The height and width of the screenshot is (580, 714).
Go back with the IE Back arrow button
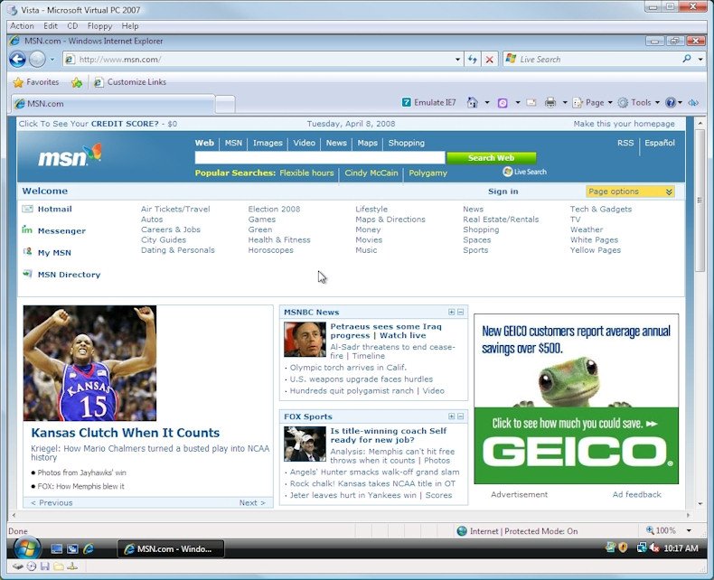(17, 60)
